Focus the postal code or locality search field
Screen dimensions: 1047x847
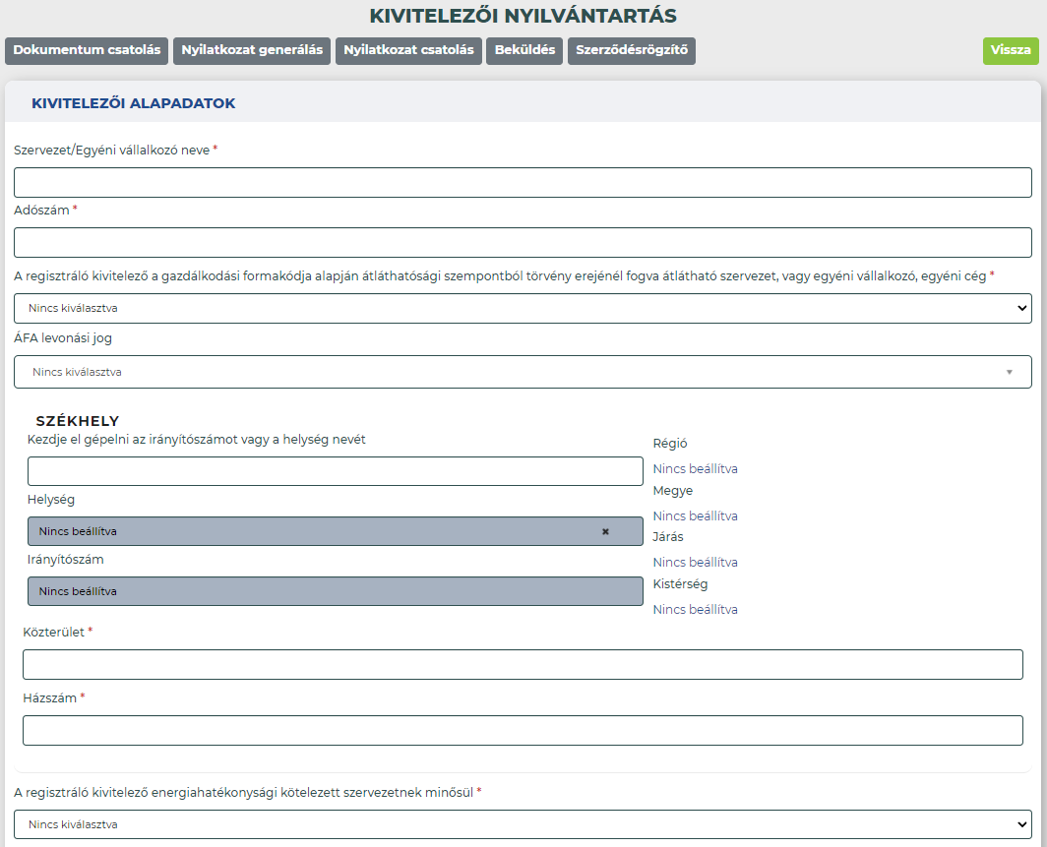336,471
